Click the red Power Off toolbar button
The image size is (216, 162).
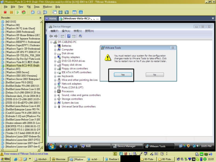click(x=5, y=12)
